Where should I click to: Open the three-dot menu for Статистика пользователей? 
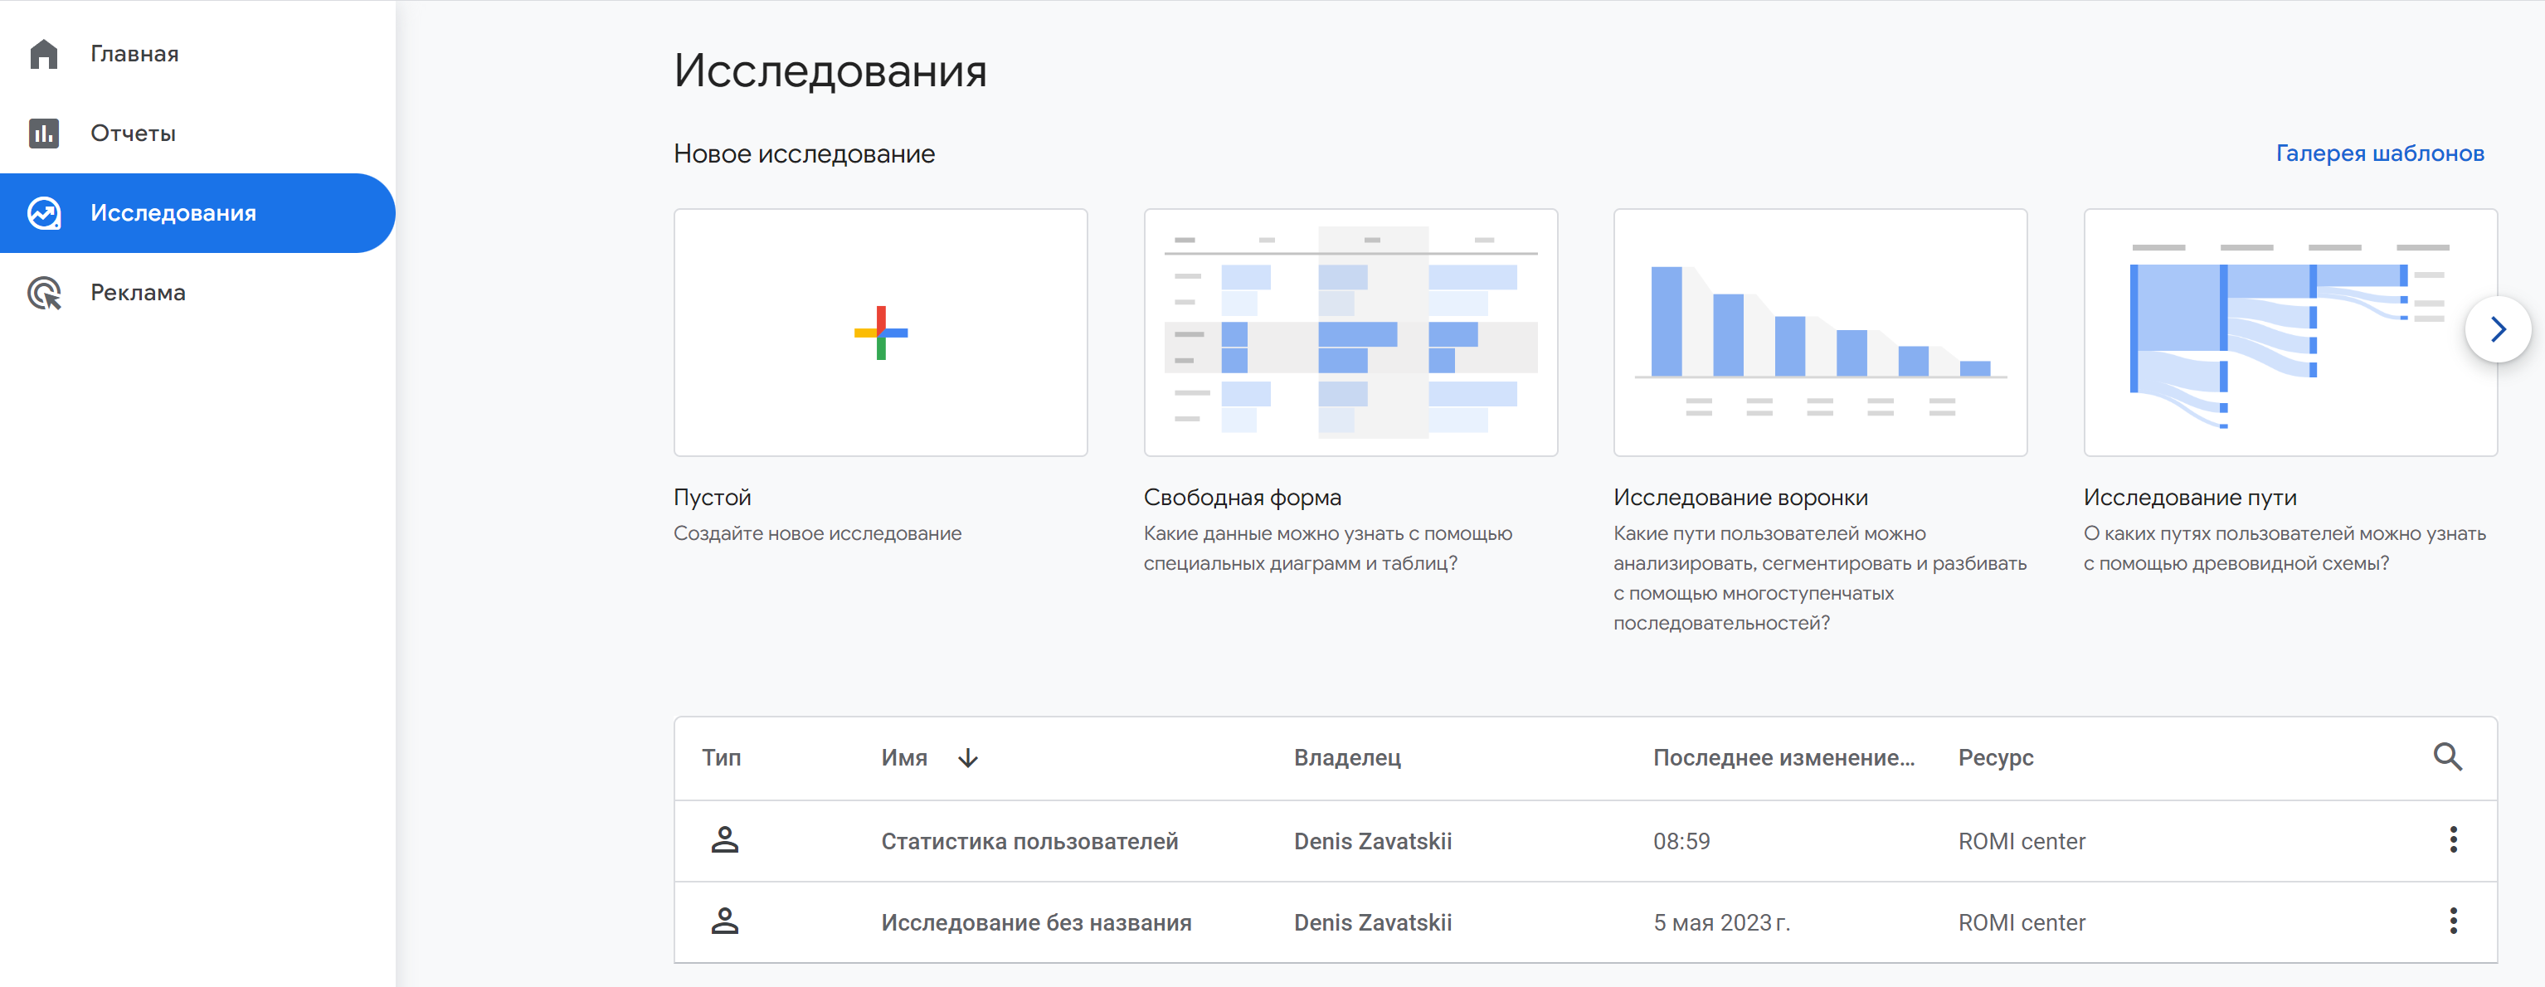tap(2452, 840)
